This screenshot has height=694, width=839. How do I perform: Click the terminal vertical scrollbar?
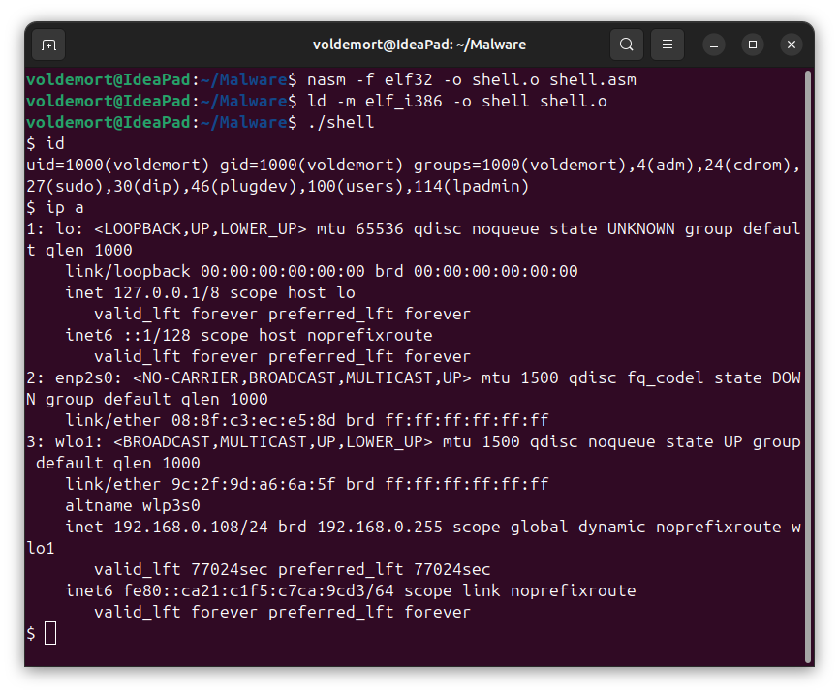click(808, 366)
